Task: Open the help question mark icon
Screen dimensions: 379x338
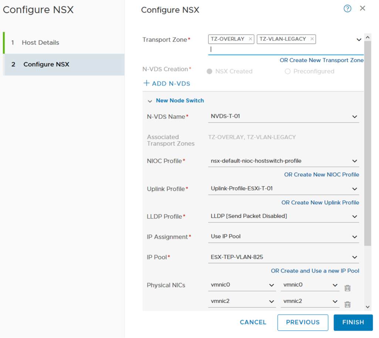Action: point(347,9)
